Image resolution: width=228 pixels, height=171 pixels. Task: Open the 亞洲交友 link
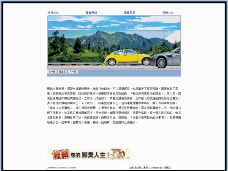(x=168, y=13)
